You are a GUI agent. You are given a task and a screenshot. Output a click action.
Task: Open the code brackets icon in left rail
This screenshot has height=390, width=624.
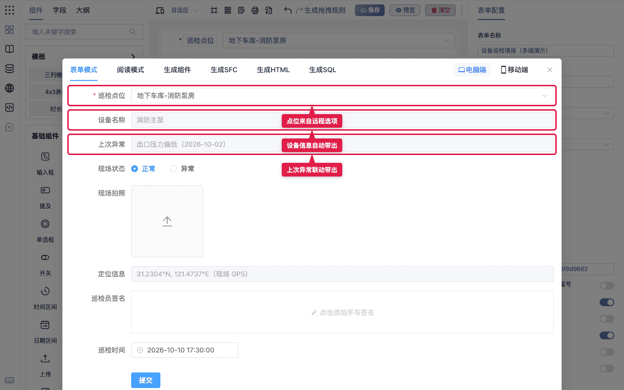[x=9, y=108]
